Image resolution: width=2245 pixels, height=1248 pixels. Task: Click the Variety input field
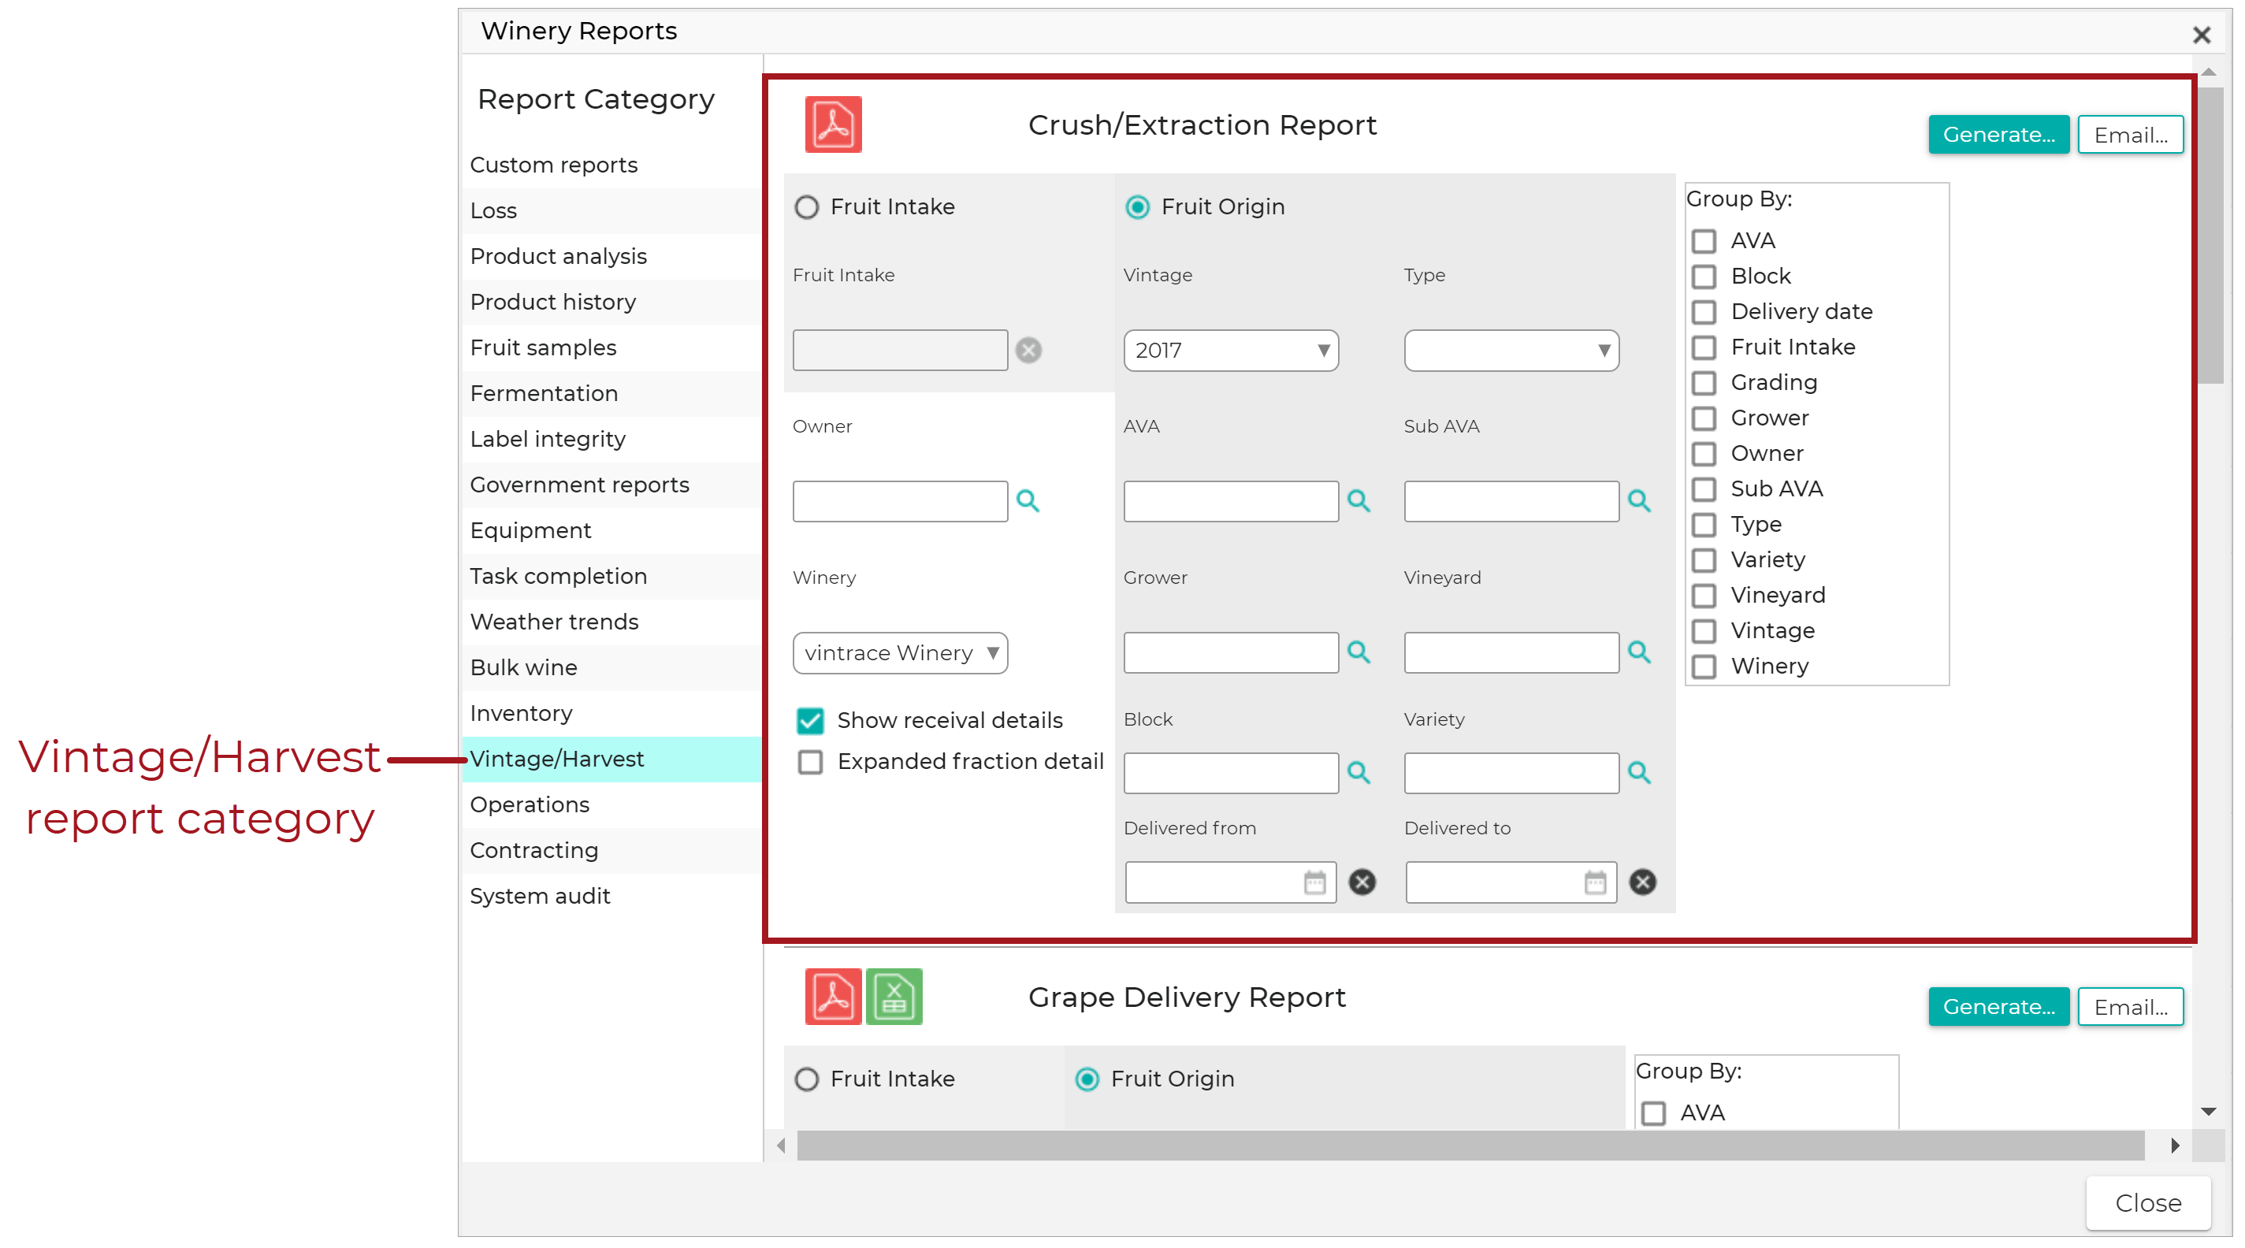tap(1511, 773)
